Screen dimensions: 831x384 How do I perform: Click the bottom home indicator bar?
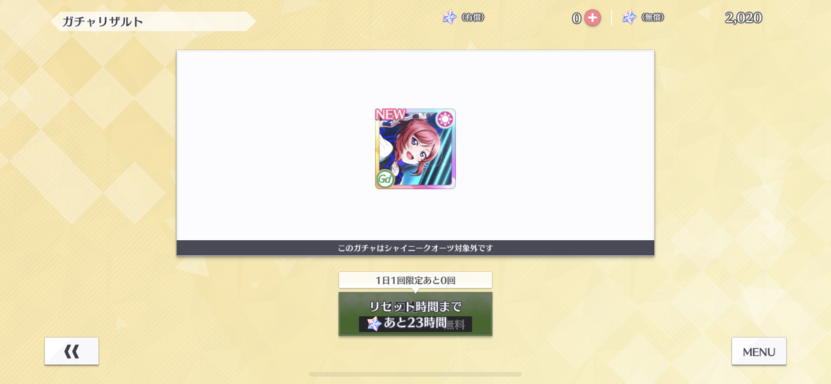click(415, 374)
